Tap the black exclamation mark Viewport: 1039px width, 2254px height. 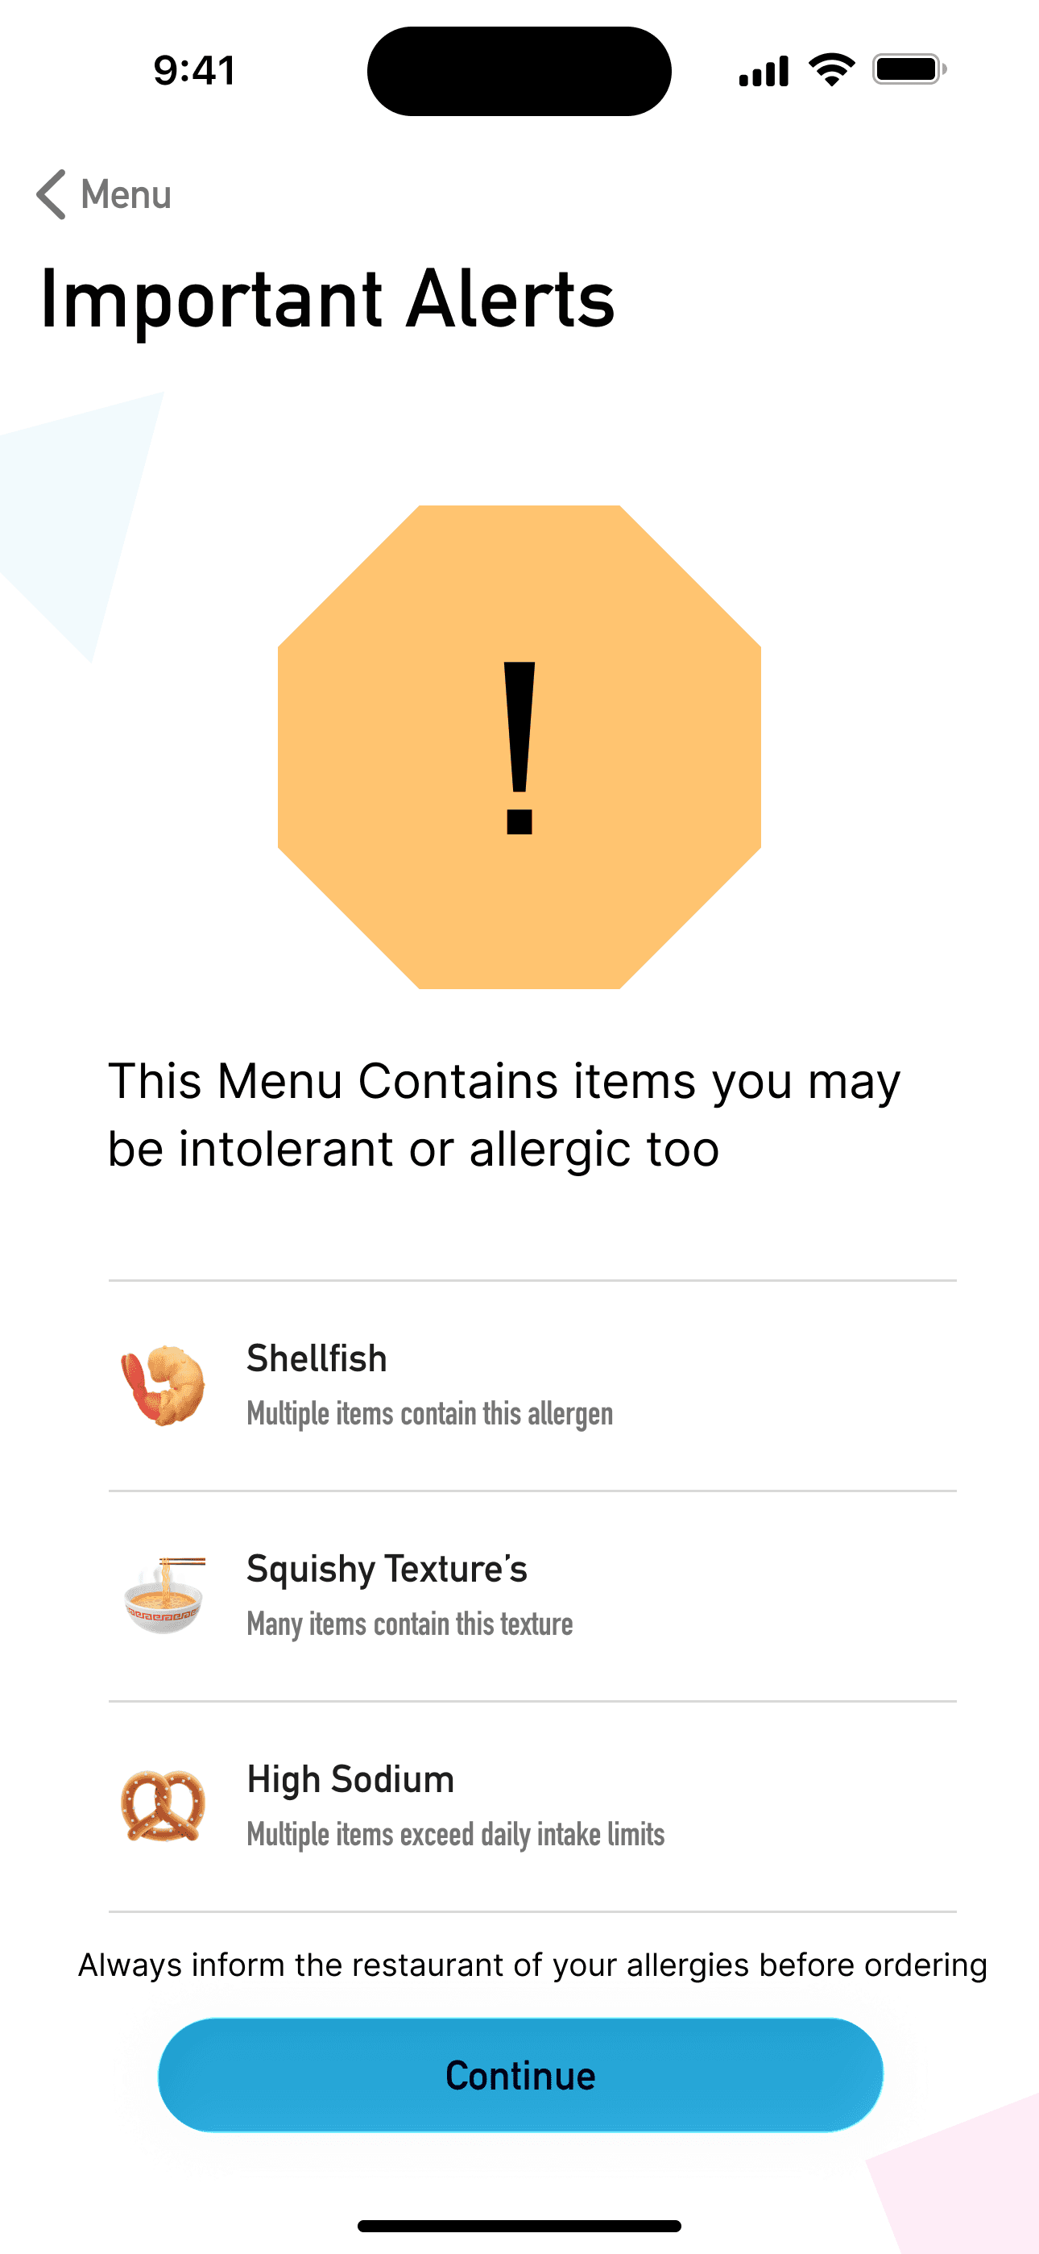click(x=519, y=748)
